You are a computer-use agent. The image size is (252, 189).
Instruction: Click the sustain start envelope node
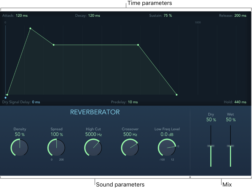pyautogui.click(x=53, y=45)
